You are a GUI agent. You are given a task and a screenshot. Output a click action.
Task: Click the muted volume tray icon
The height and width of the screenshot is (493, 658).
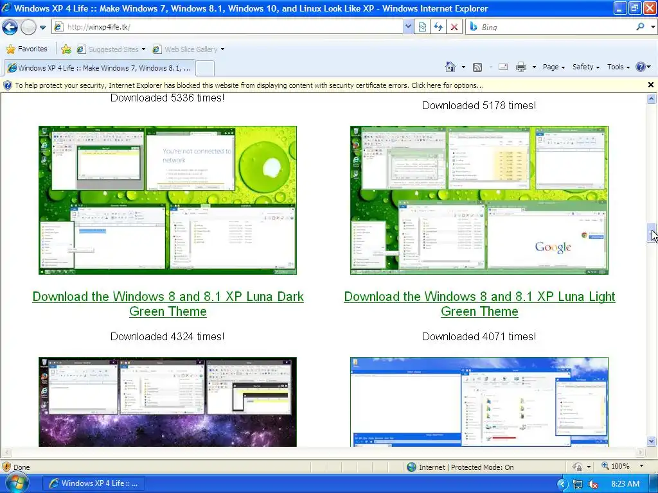coord(593,484)
